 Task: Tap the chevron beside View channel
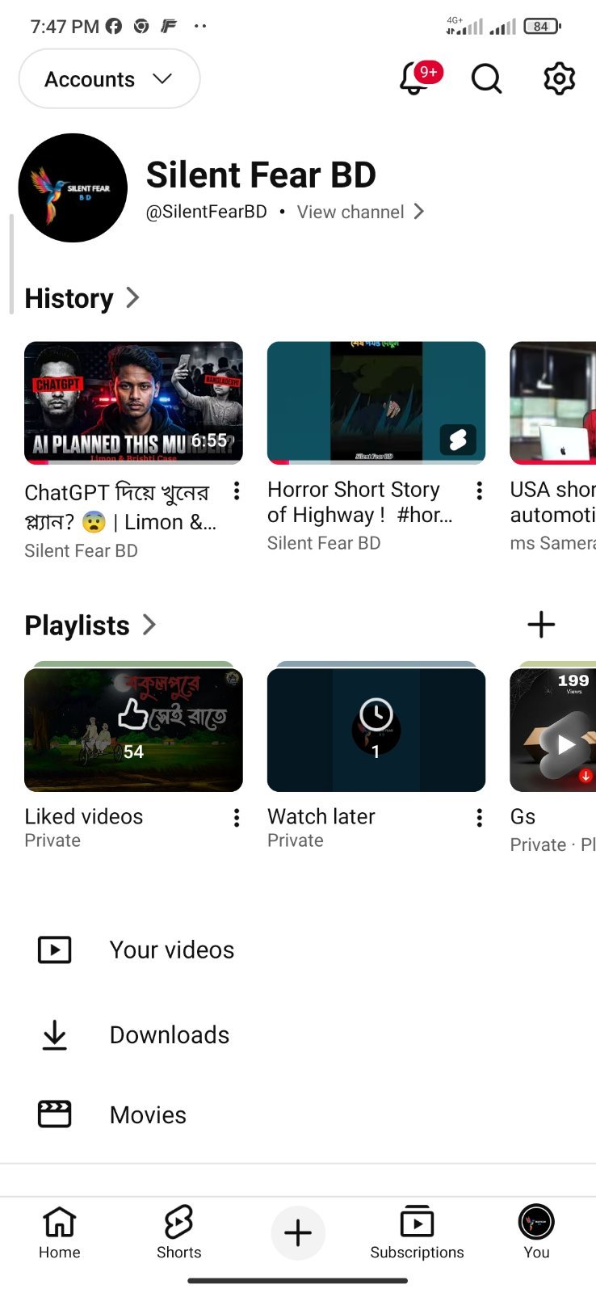418,212
